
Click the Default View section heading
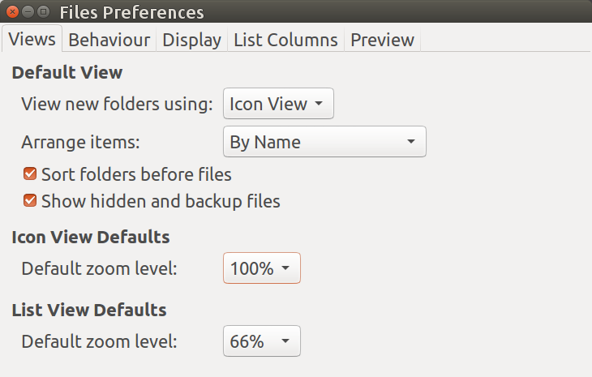[67, 72]
